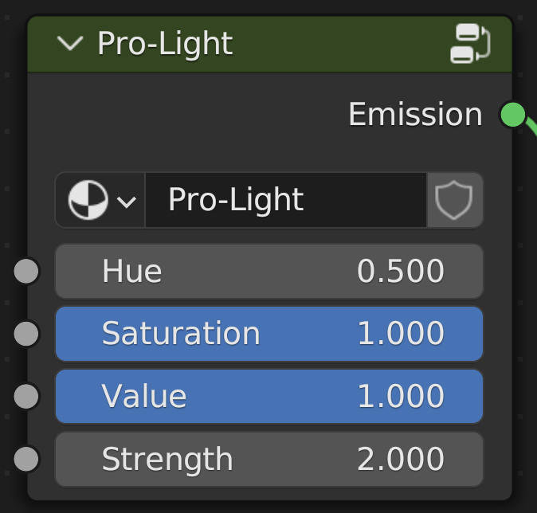Open the node tree browse sphere icon
Image resolution: width=537 pixels, height=513 pixels.
88,200
